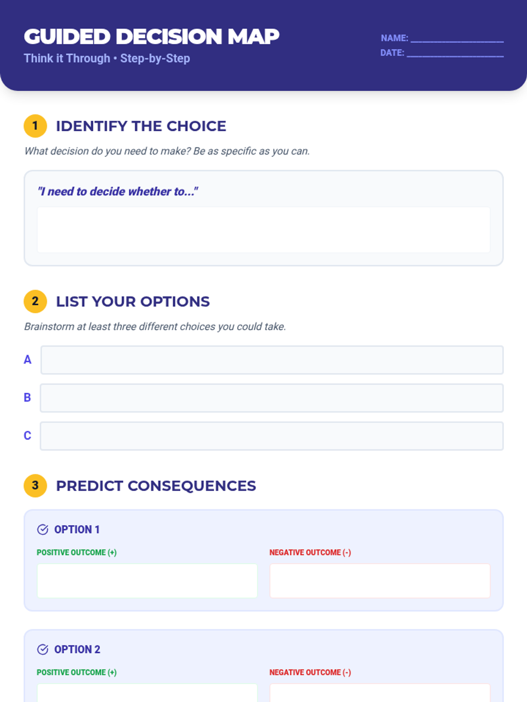The width and height of the screenshot is (527, 702).
Task: Click the option C input field
Action: tap(272, 436)
